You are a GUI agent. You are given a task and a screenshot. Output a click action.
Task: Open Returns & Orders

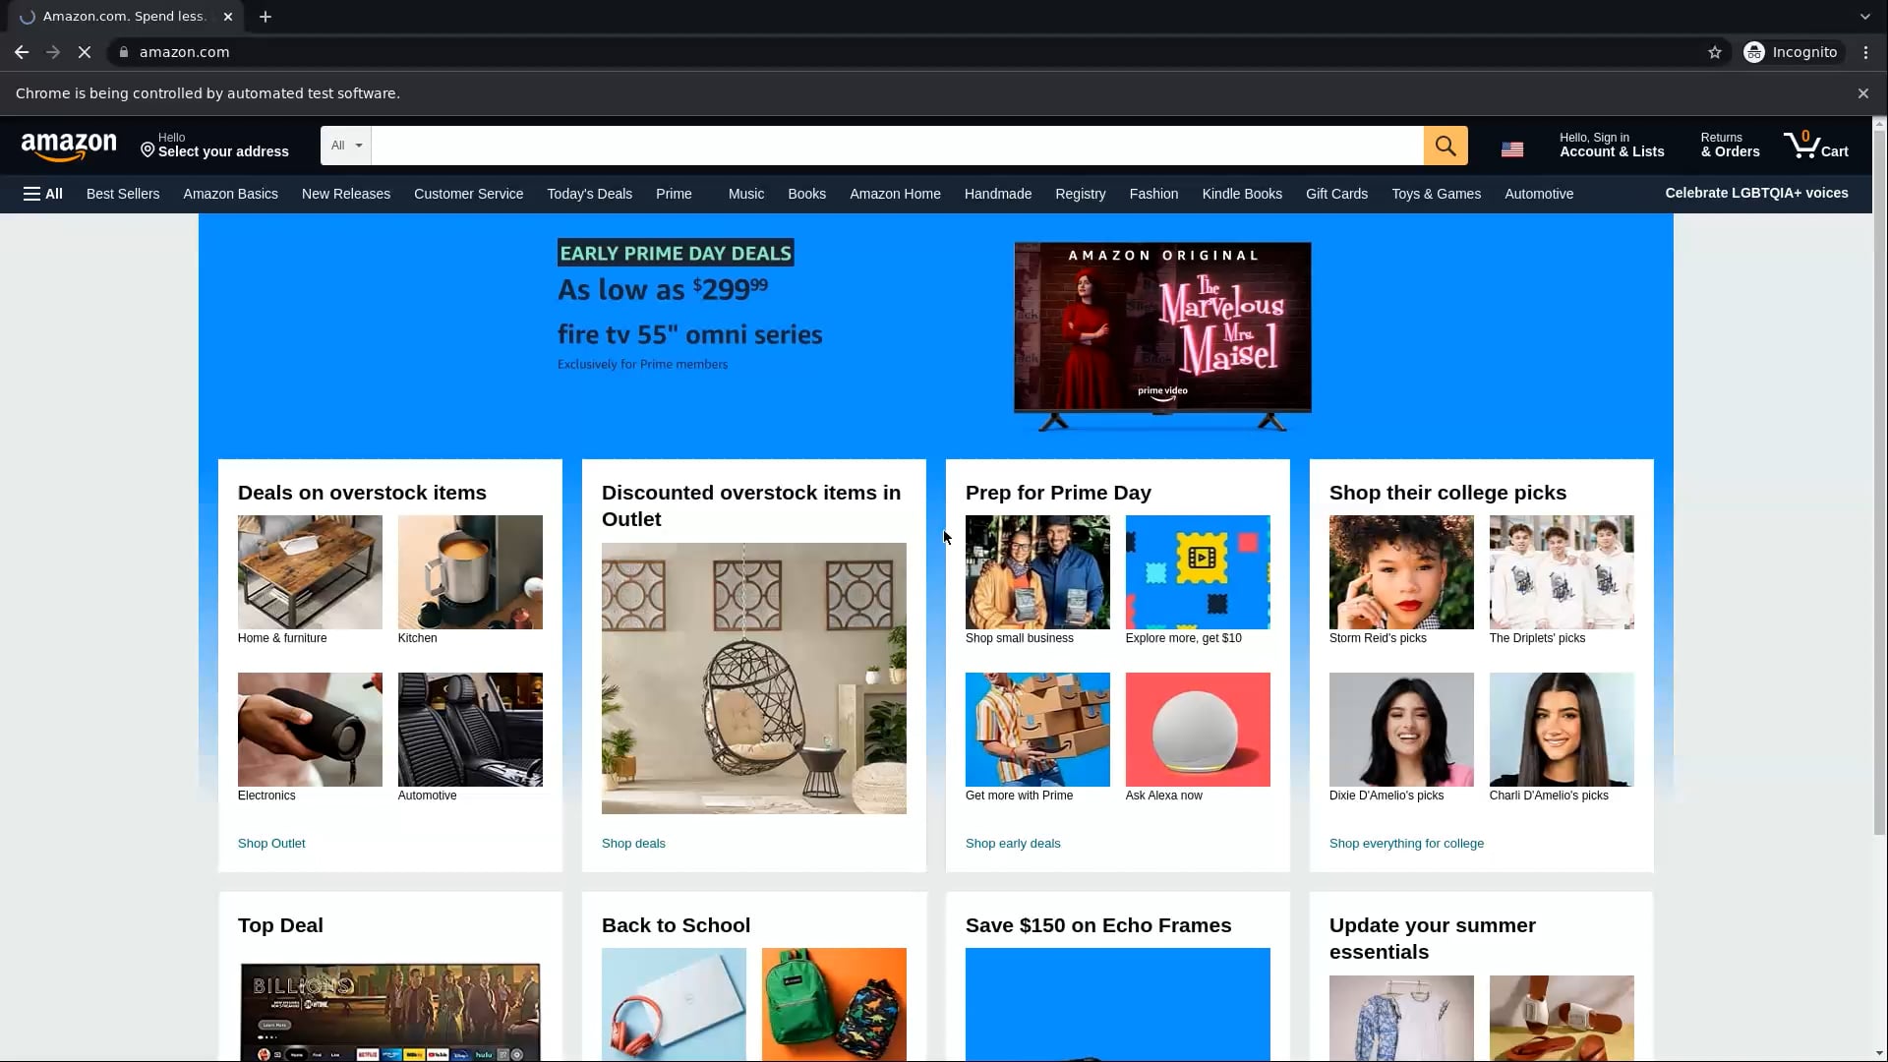1730,146
